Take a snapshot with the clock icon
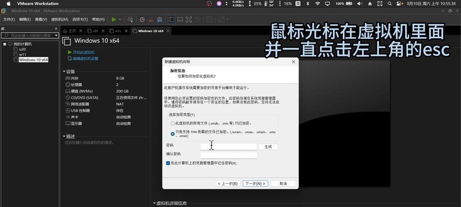The width and height of the screenshot is (461, 207). (142, 20)
